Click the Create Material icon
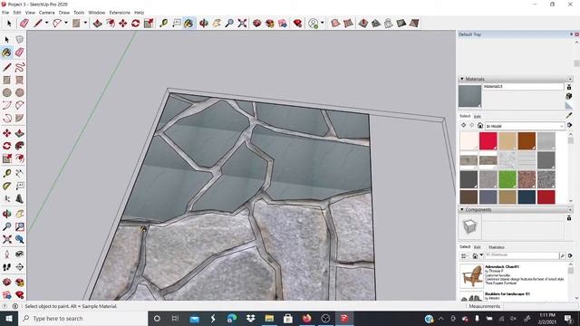Screen dimensions: 580x326 click(569, 96)
